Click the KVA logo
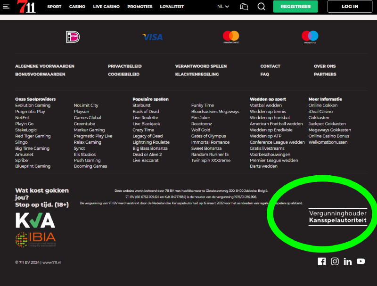The image size is (377, 286). click(x=35, y=220)
